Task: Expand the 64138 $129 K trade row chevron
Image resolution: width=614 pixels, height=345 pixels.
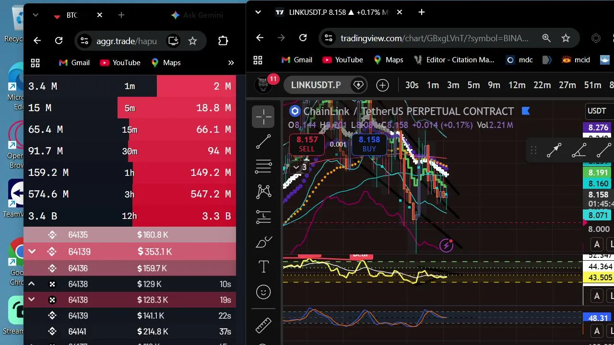Action: 32,284
